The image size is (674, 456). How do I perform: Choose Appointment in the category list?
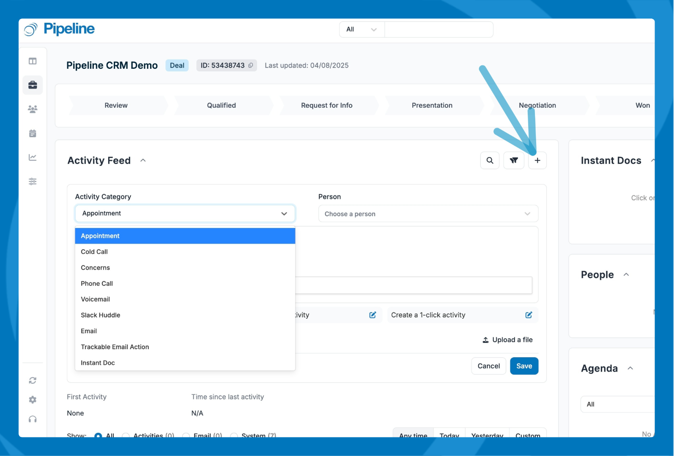[185, 236]
